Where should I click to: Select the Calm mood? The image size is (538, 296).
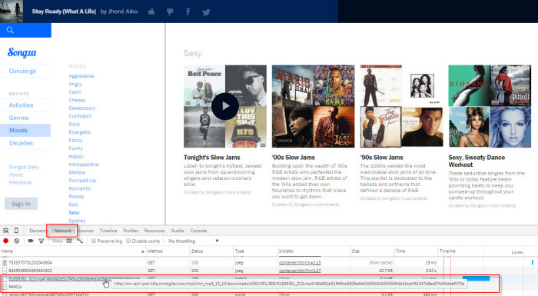click(x=75, y=92)
